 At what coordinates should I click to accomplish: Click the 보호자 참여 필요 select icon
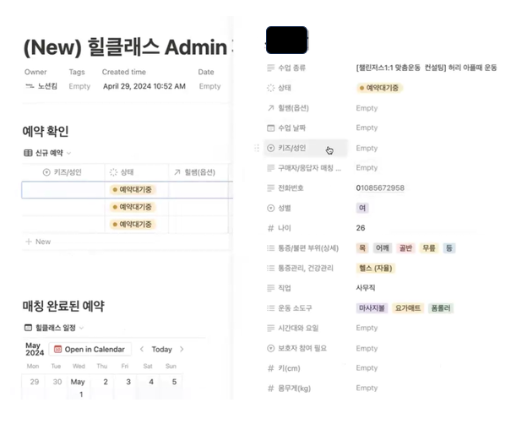[270, 348]
